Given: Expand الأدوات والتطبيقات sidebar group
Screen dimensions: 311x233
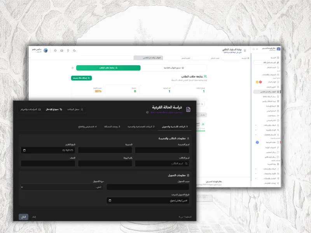Looking at the screenshot, I should (267, 174).
